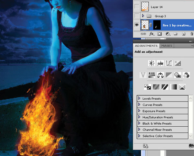Expand Levels Presets
Image resolution: width=194 pixels, height=156 pixels.
click(139, 98)
